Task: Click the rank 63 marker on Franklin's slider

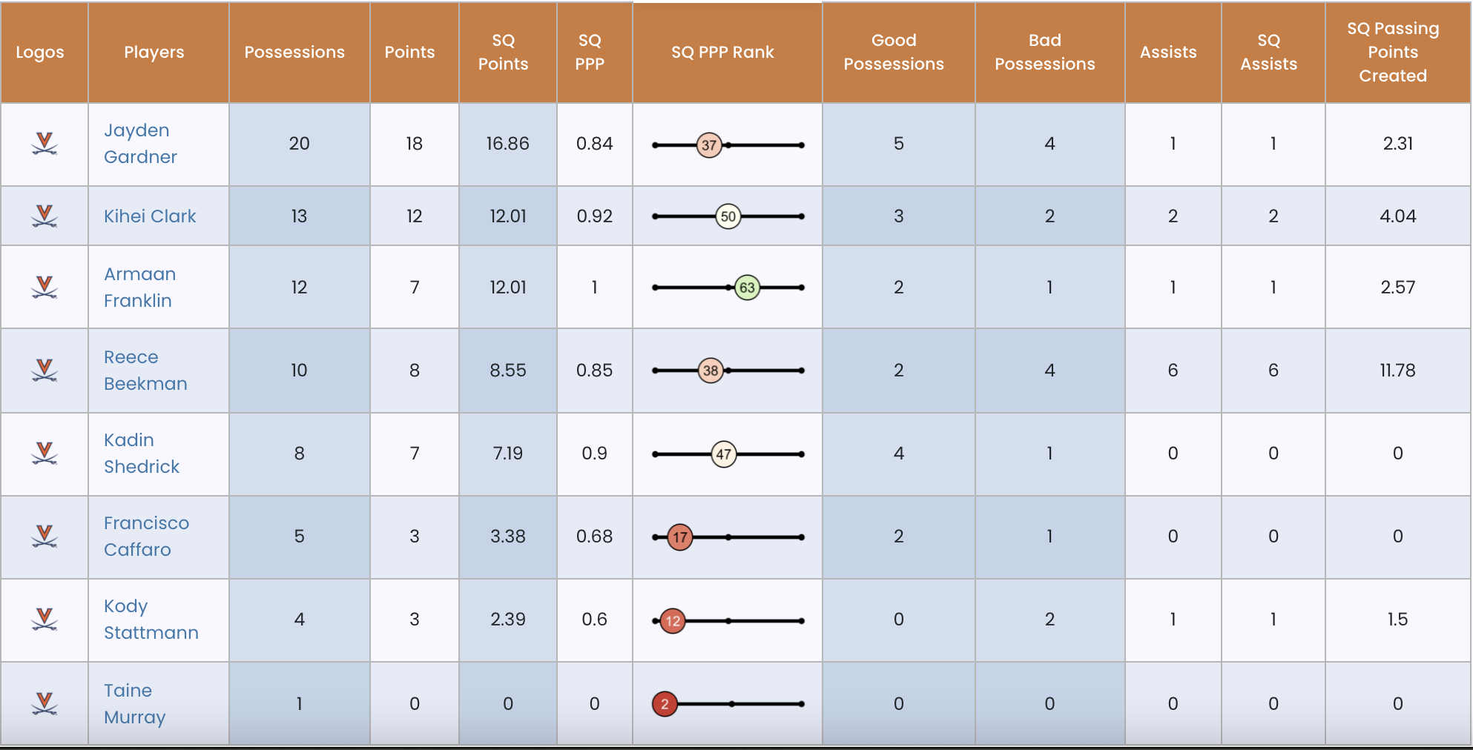Action: [747, 288]
